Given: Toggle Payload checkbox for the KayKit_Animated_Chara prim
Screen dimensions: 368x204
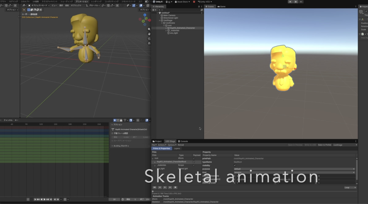Looking at the screenshot, I should pos(194,162).
